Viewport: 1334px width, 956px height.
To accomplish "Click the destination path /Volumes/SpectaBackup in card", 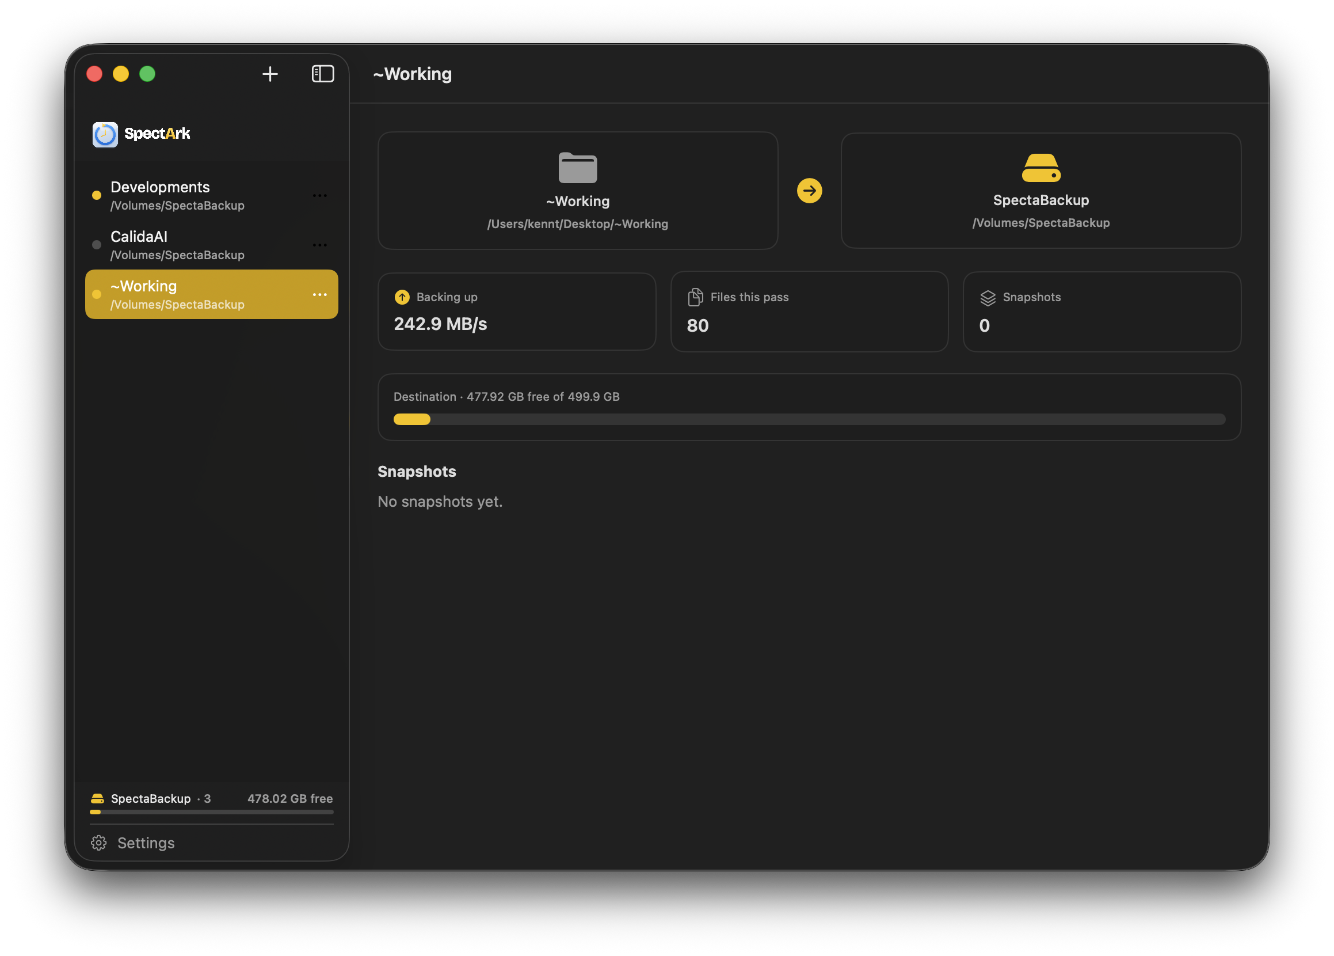I will pos(1041,223).
